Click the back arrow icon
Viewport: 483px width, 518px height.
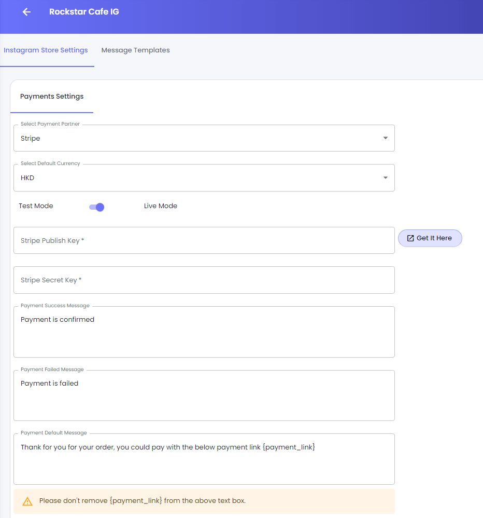pos(26,12)
